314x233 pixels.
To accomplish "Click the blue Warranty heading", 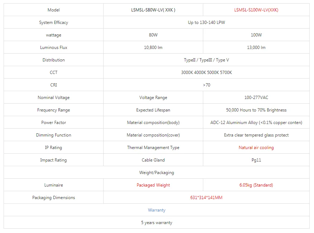I will tap(157, 210).
